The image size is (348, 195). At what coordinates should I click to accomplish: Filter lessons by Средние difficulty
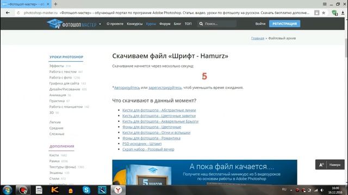(57, 128)
